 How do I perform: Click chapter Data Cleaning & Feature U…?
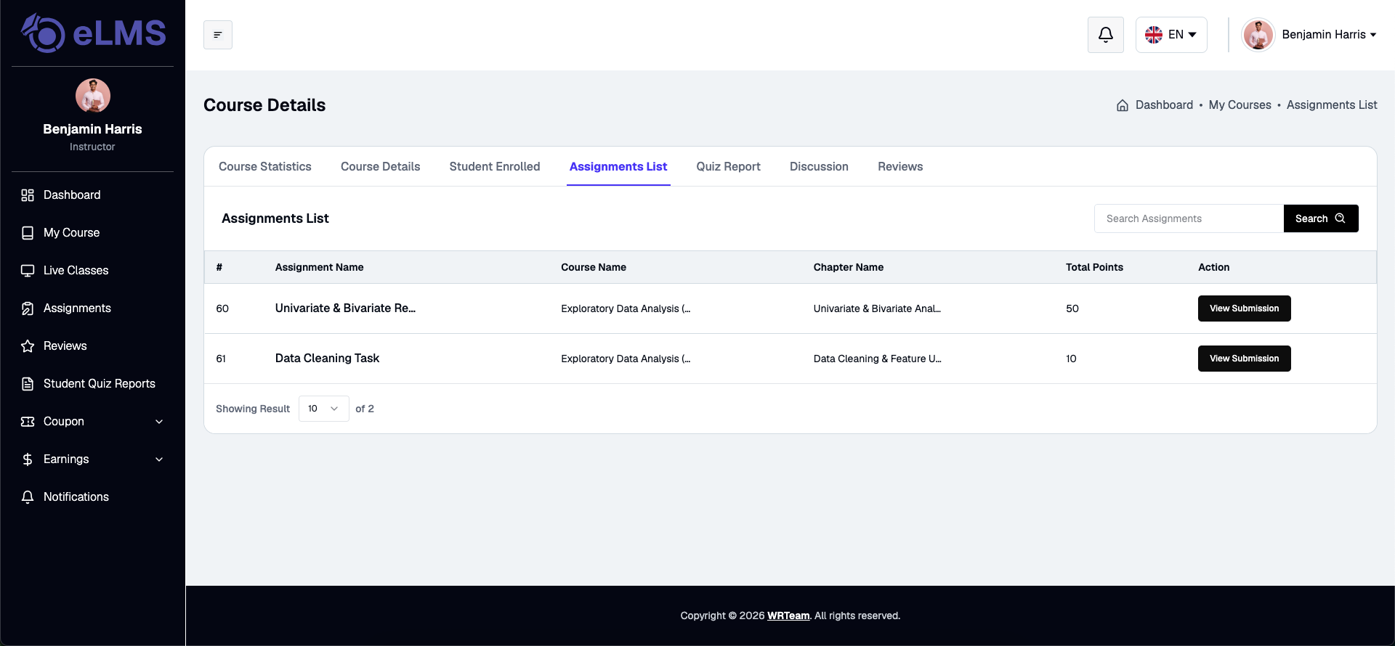[x=877, y=359]
